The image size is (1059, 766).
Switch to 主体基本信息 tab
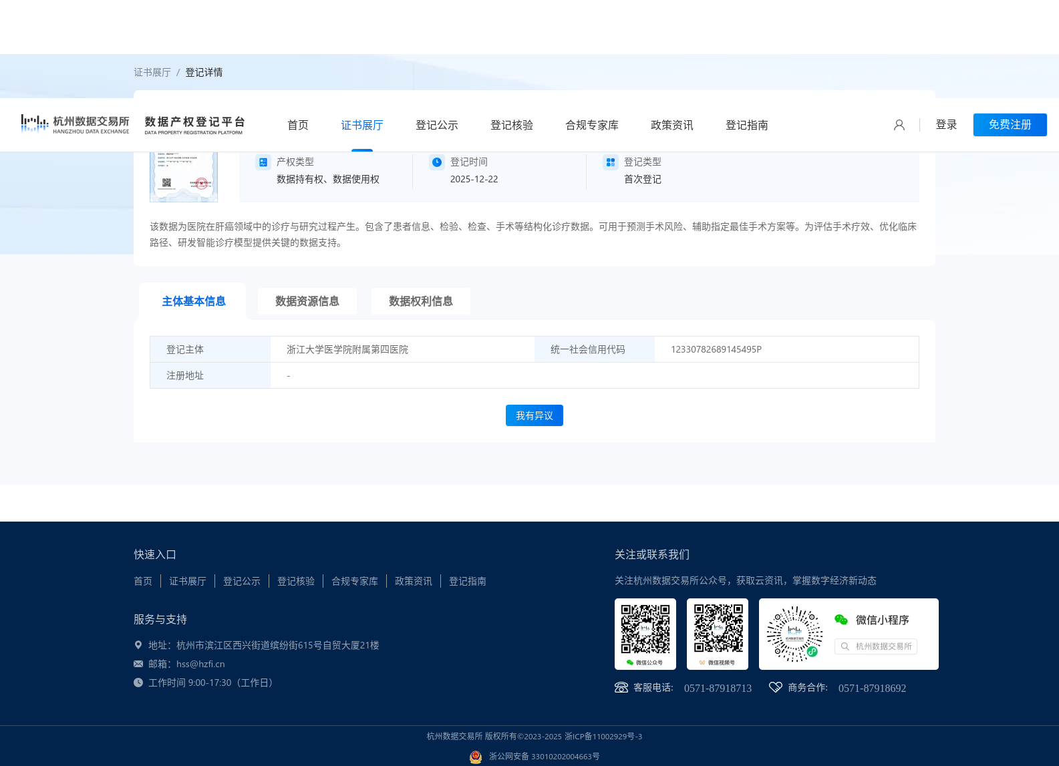click(194, 301)
